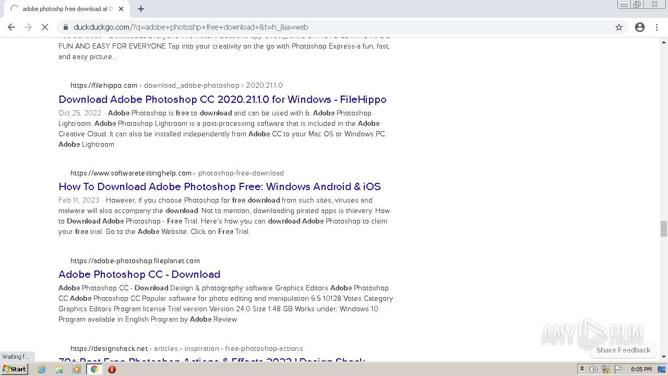The height and width of the screenshot is (376, 668).
Task: Go back to the previous page
Action: tap(11, 27)
